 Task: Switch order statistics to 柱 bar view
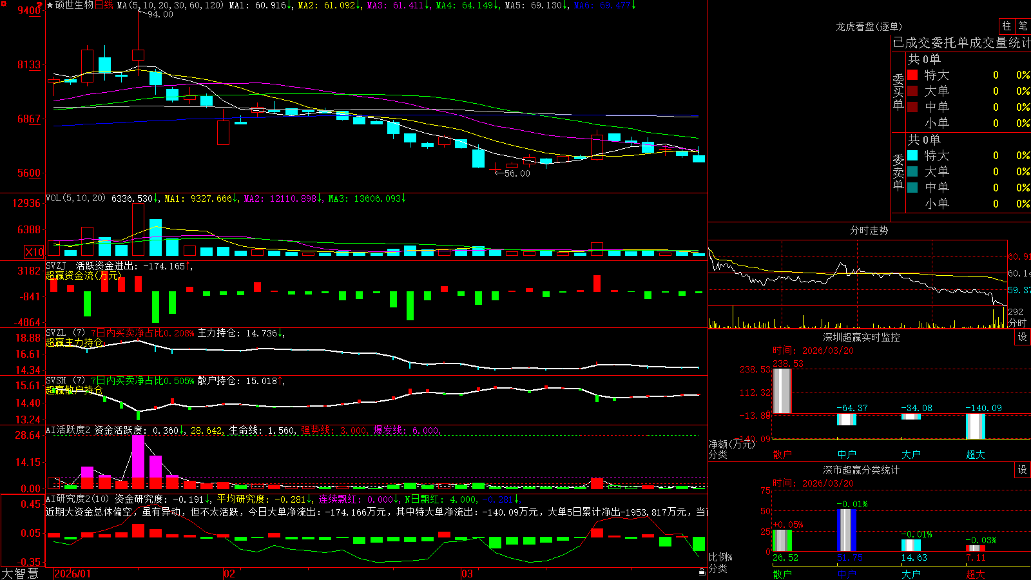click(x=1007, y=26)
